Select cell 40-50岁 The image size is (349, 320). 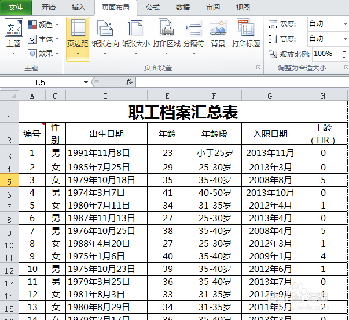point(215,193)
